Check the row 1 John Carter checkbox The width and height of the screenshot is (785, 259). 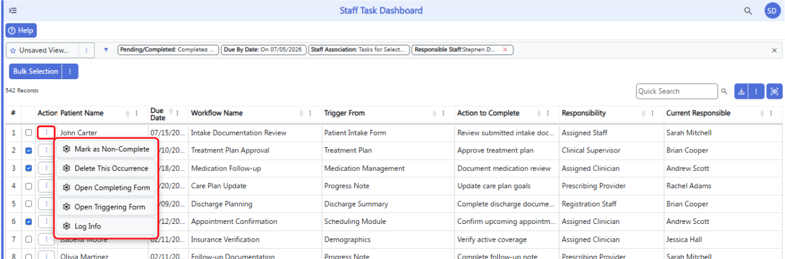[28, 133]
